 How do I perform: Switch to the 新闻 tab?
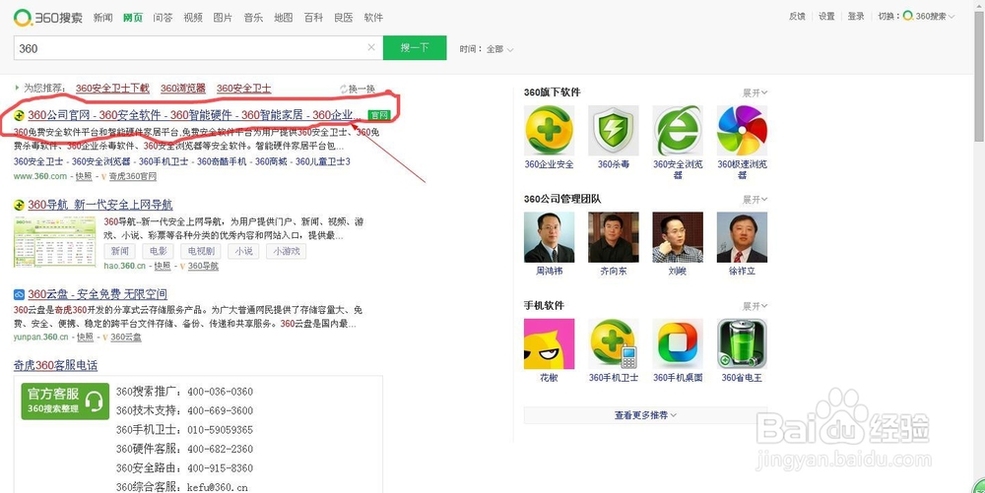(x=103, y=18)
